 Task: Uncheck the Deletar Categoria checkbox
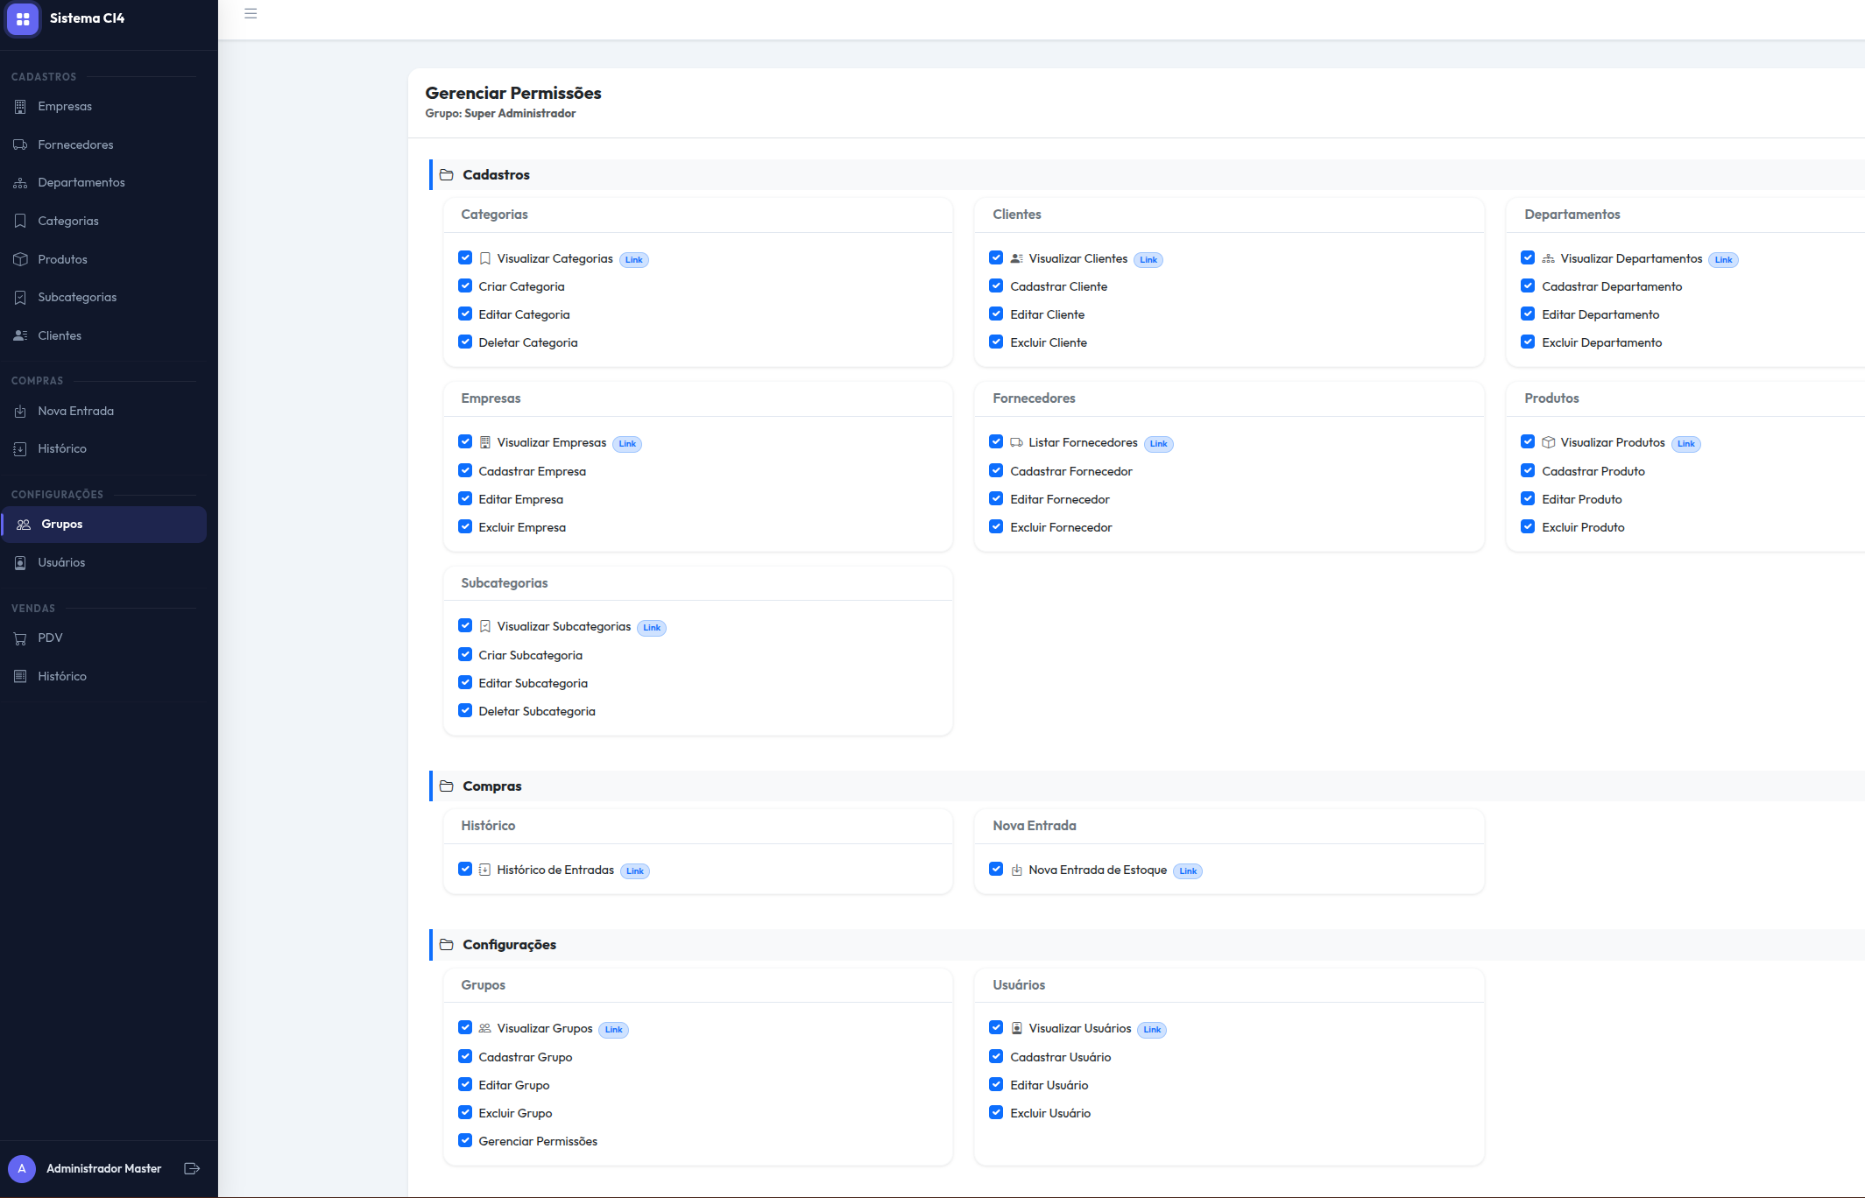click(465, 342)
